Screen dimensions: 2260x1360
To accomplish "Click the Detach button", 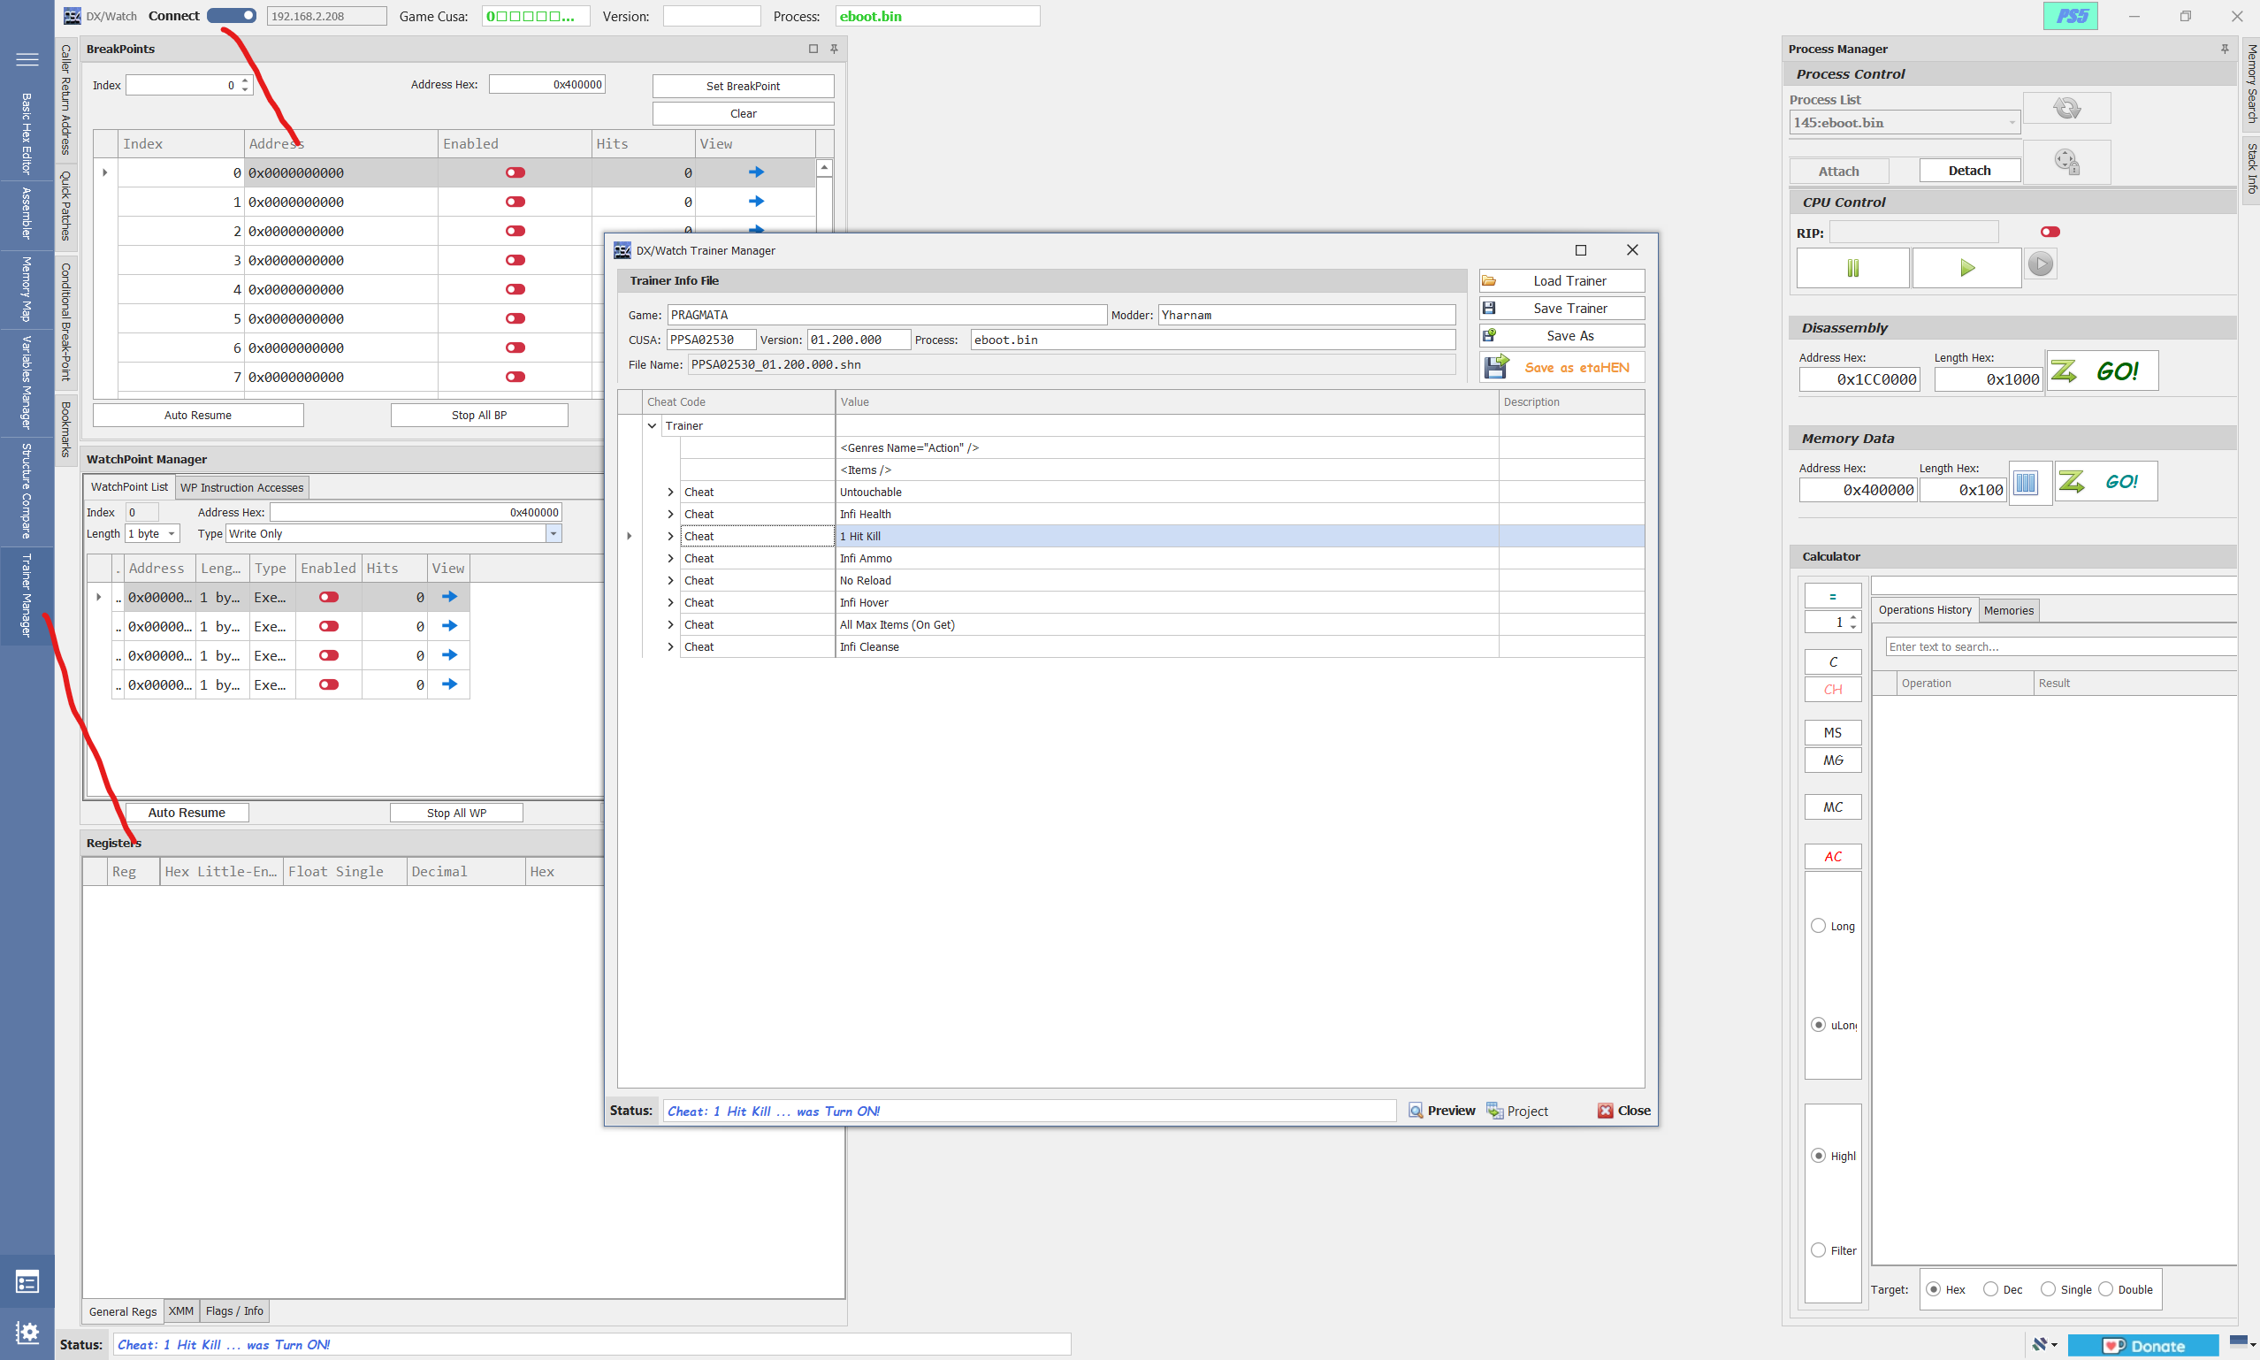I will click(1969, 171).
